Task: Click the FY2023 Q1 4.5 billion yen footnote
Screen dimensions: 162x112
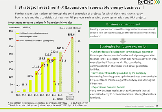Action: pos(47,105)
